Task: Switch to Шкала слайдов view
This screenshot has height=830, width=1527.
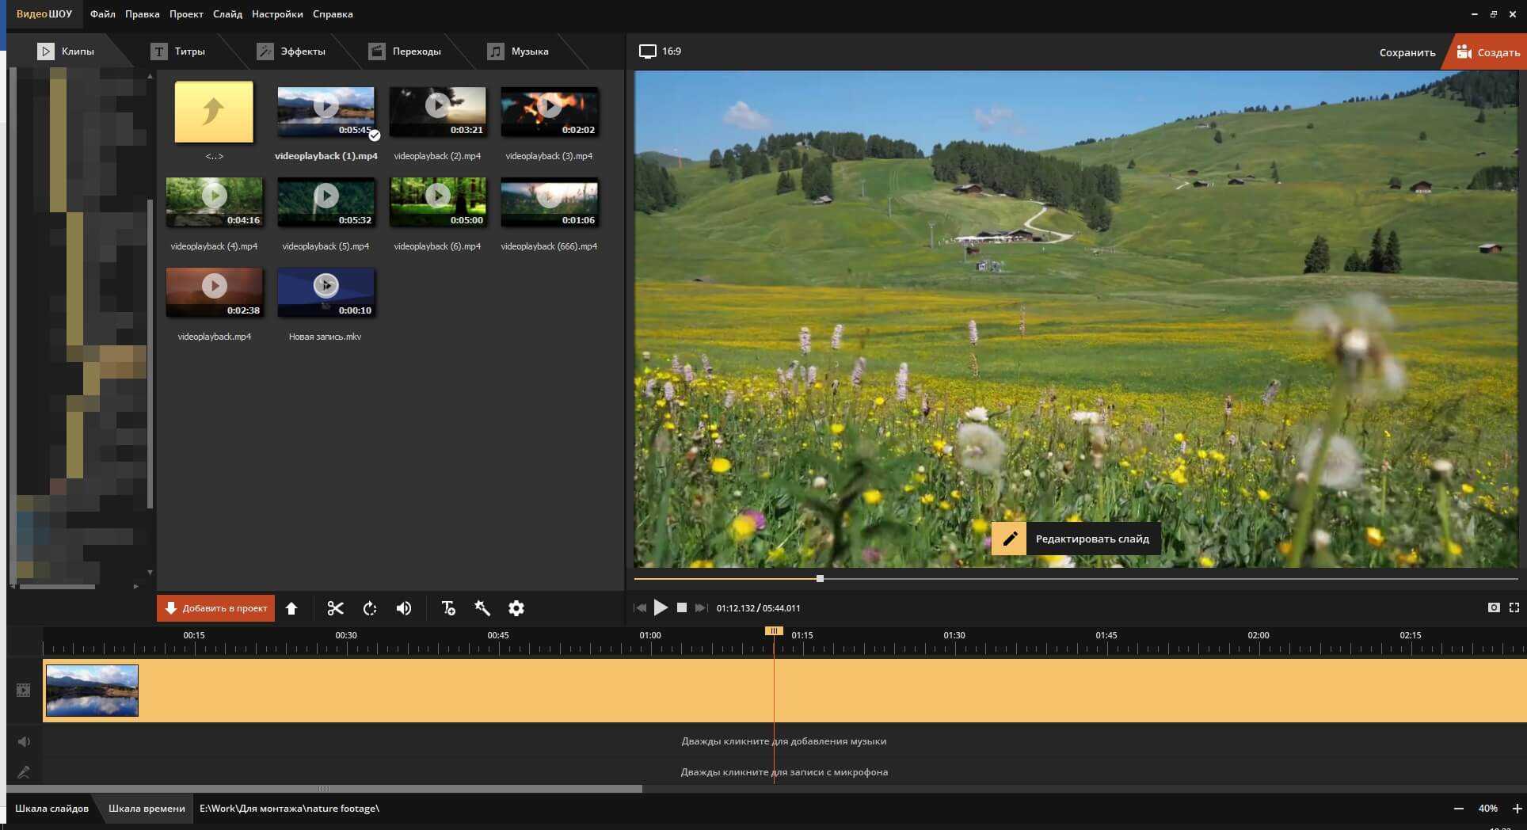Action: click(x=51, y=809)
